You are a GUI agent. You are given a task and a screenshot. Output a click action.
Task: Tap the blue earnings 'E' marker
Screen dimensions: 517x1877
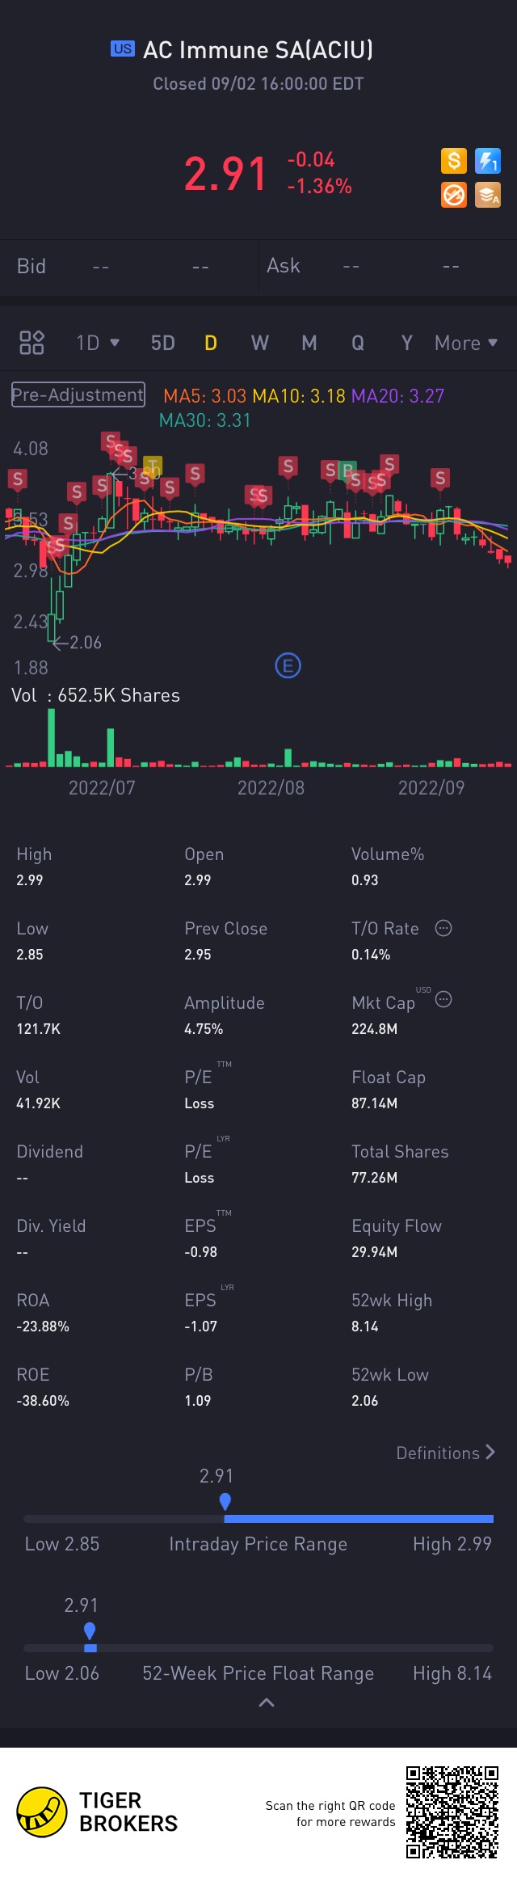pos(288,666)
